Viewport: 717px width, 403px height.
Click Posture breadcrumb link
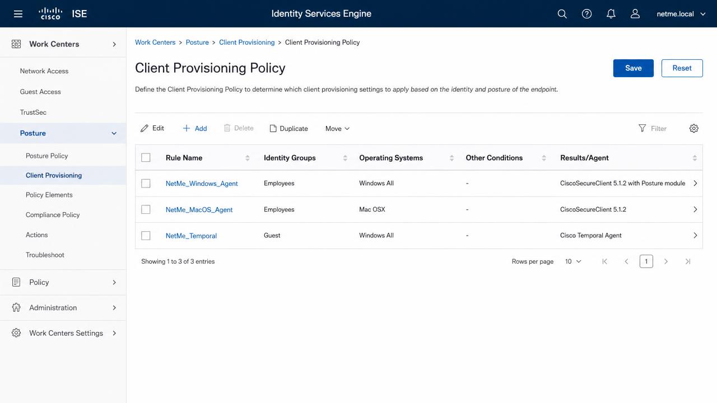click(x=197, y=43)
